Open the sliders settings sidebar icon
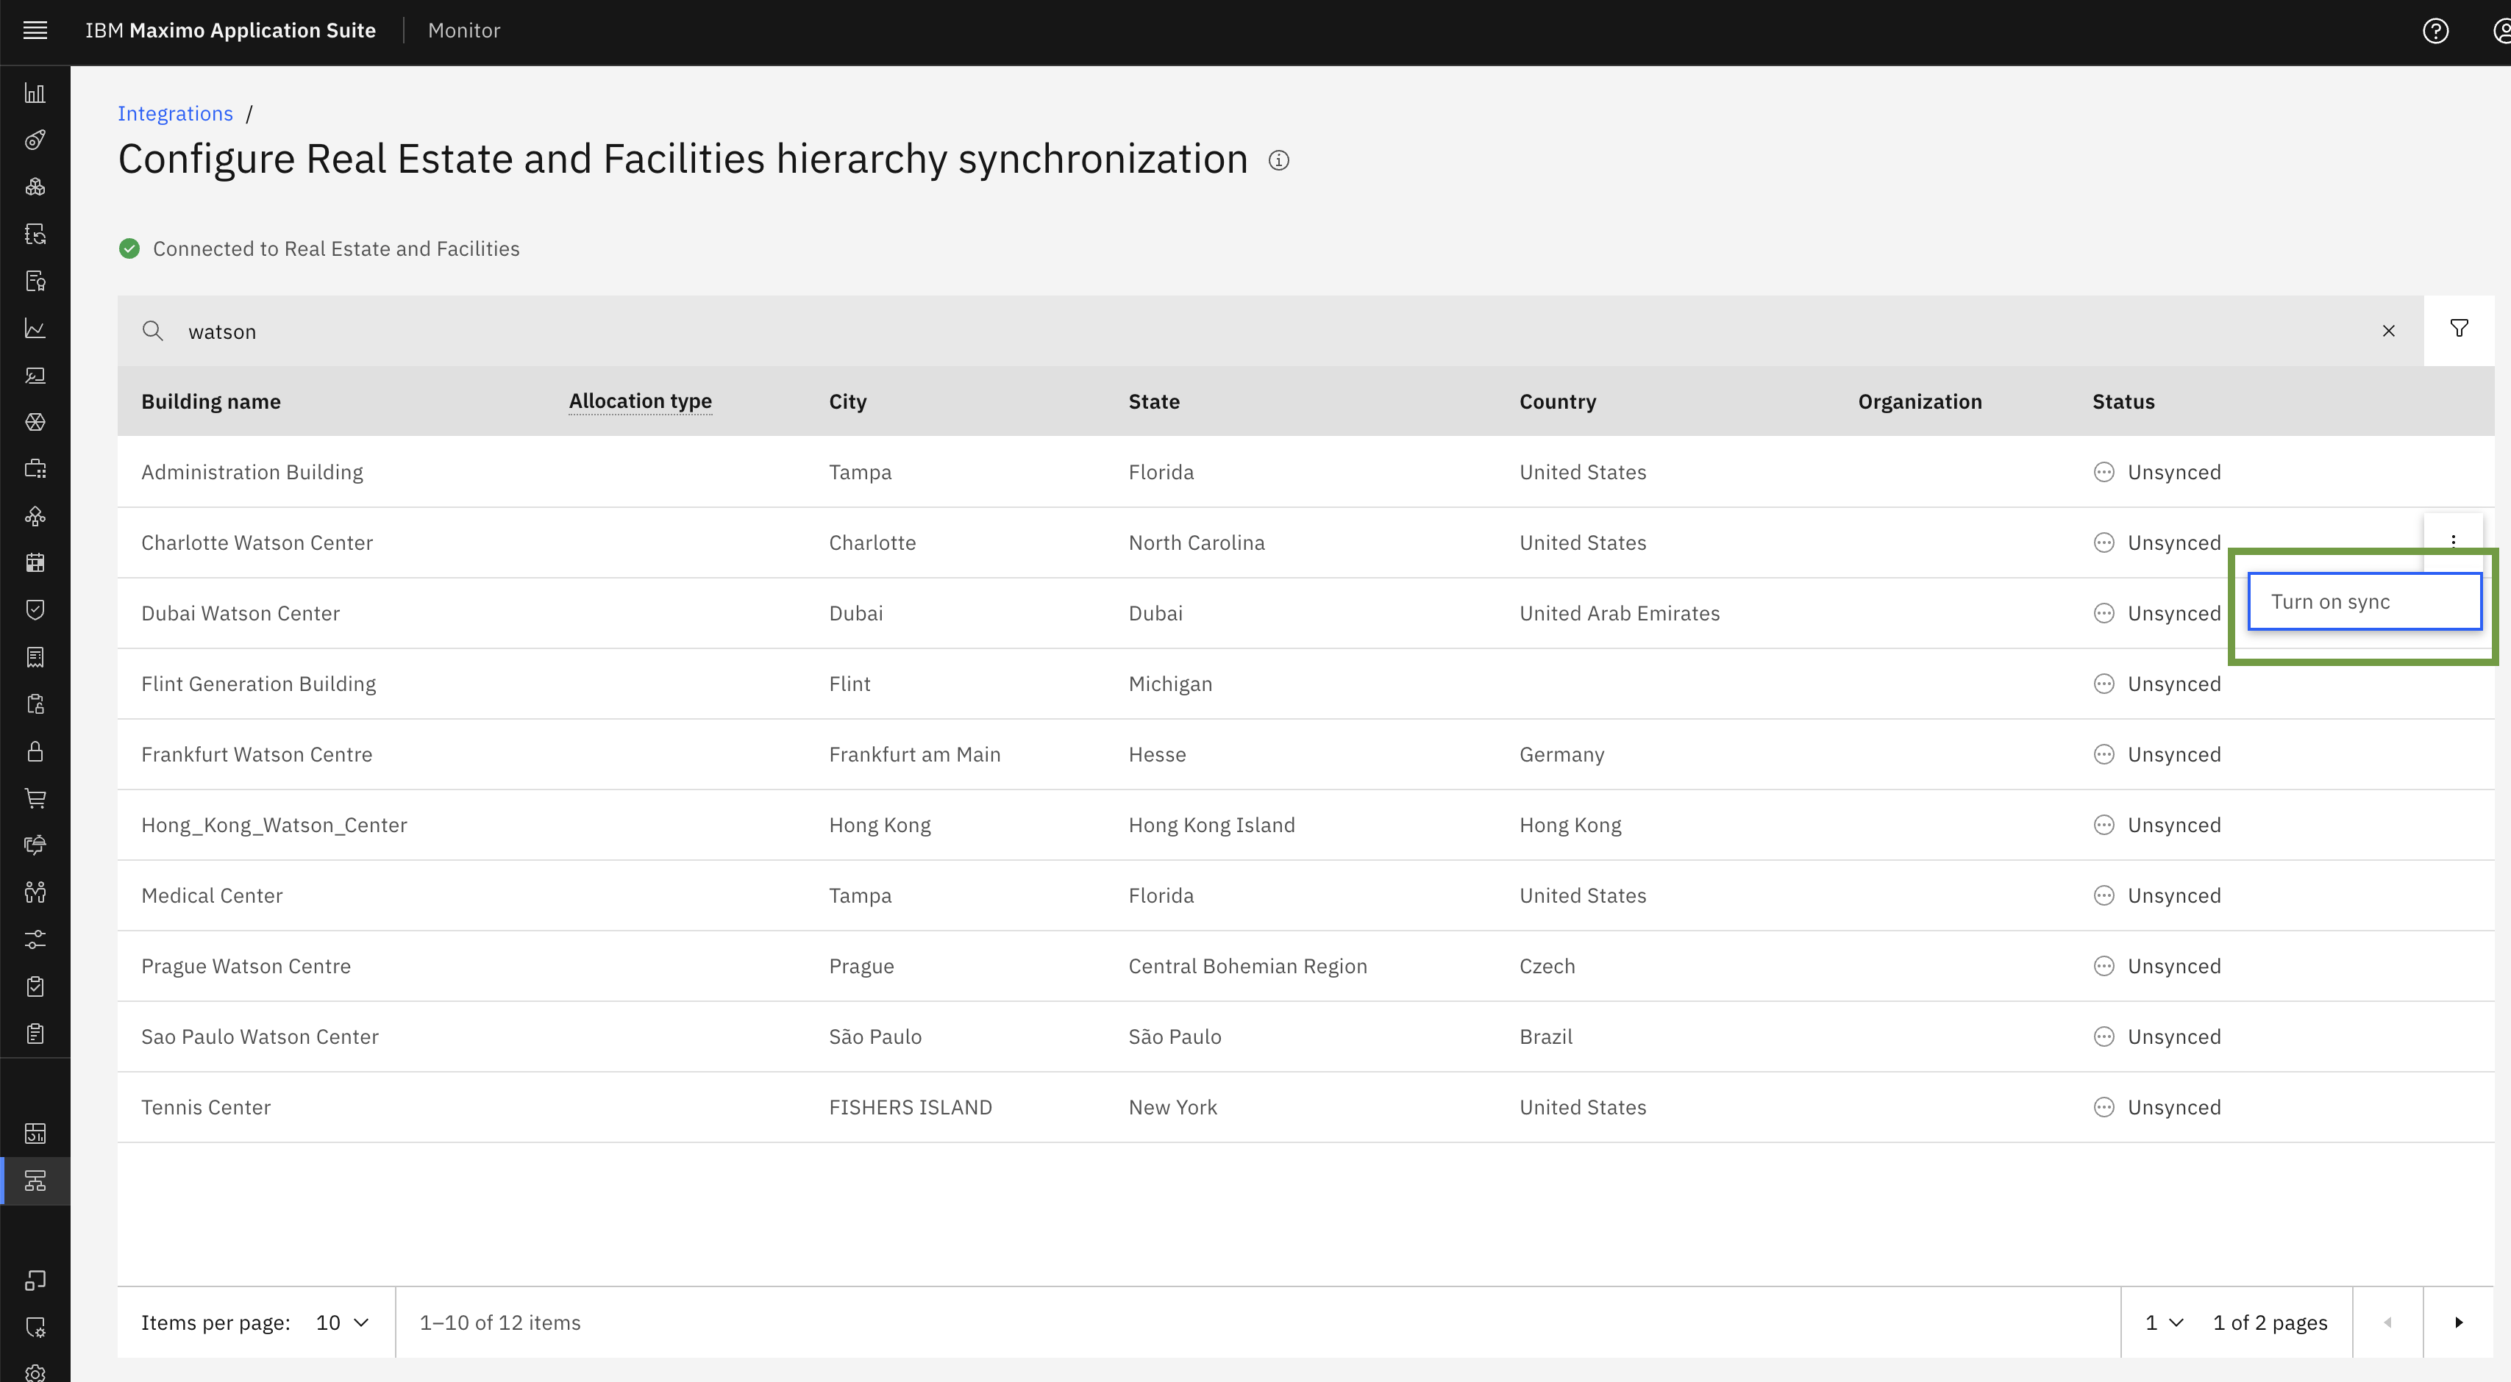The image size is (2511, 1382). point(35,940)
